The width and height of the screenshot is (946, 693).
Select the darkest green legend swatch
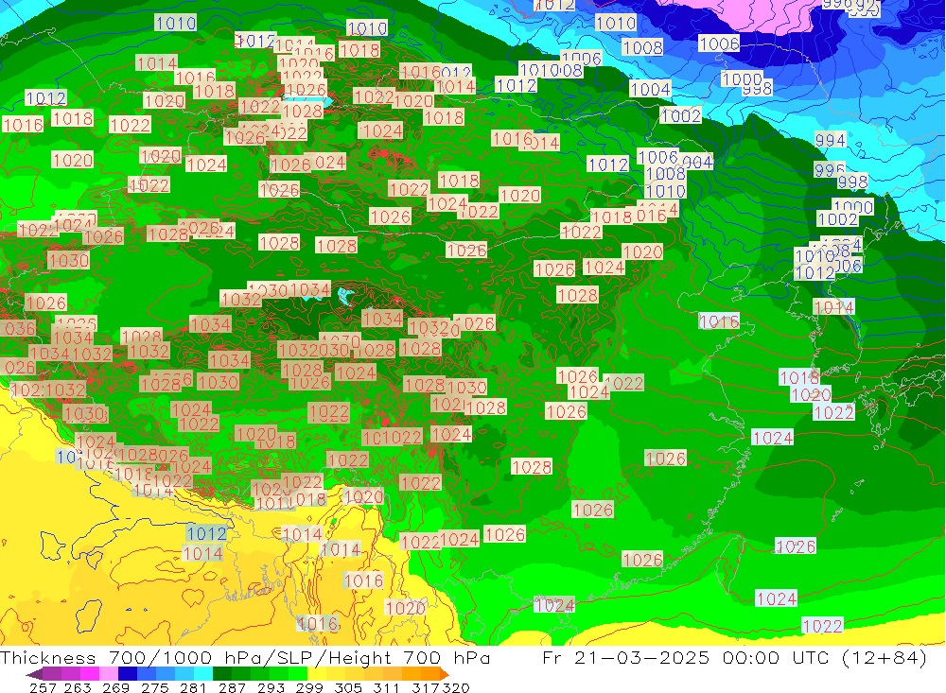tap(222, 673)
